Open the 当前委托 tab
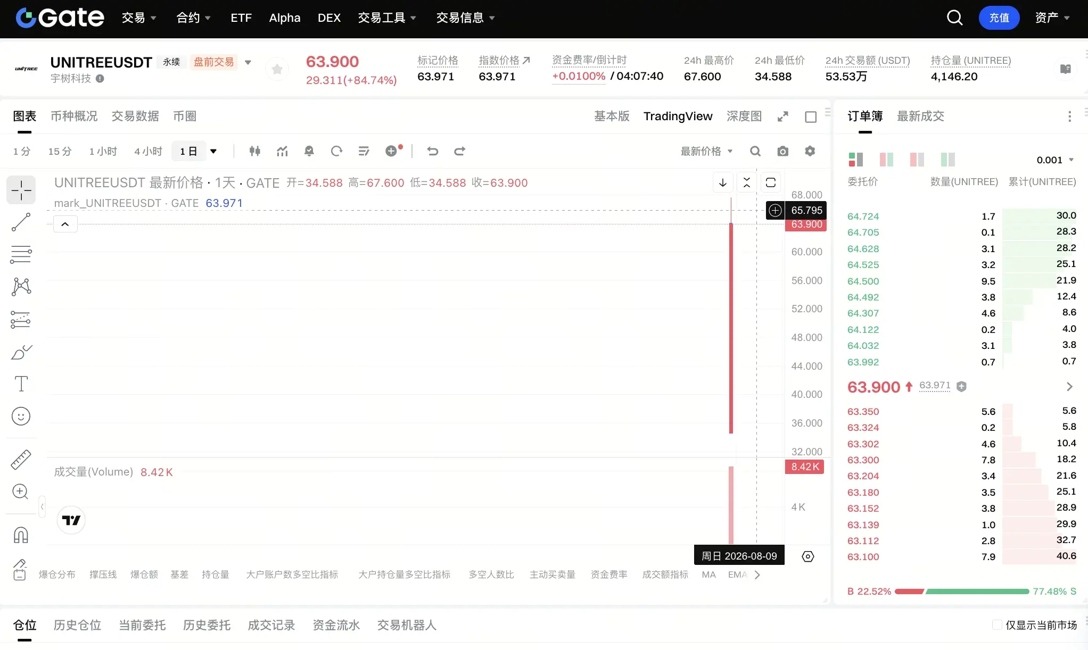The height and width of the screenshot is (650, 1088). (142, 625)
